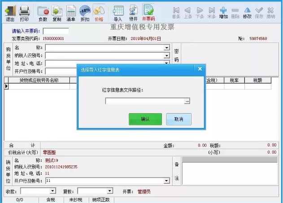Click the file path browse … button
This screenshot has width=283, height=203.
pos(187,101)
